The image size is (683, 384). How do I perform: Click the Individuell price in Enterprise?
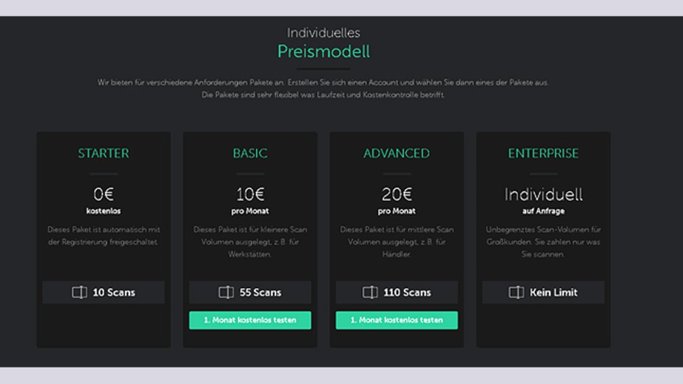tap(544, 194)
